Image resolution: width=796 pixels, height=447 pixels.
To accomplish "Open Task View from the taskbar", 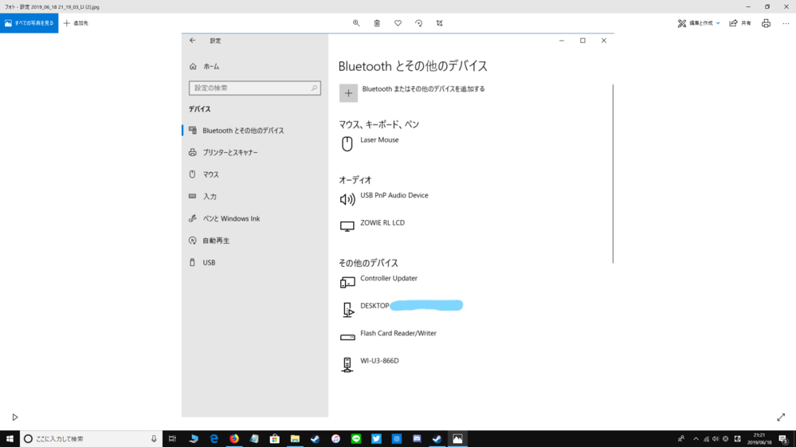I will coord(173,439).
